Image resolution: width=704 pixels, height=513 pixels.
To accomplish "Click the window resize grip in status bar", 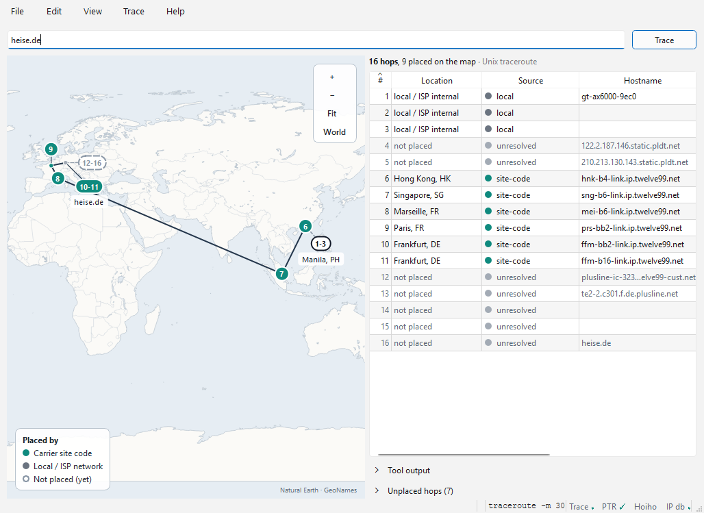I will (x=699, y=508).
